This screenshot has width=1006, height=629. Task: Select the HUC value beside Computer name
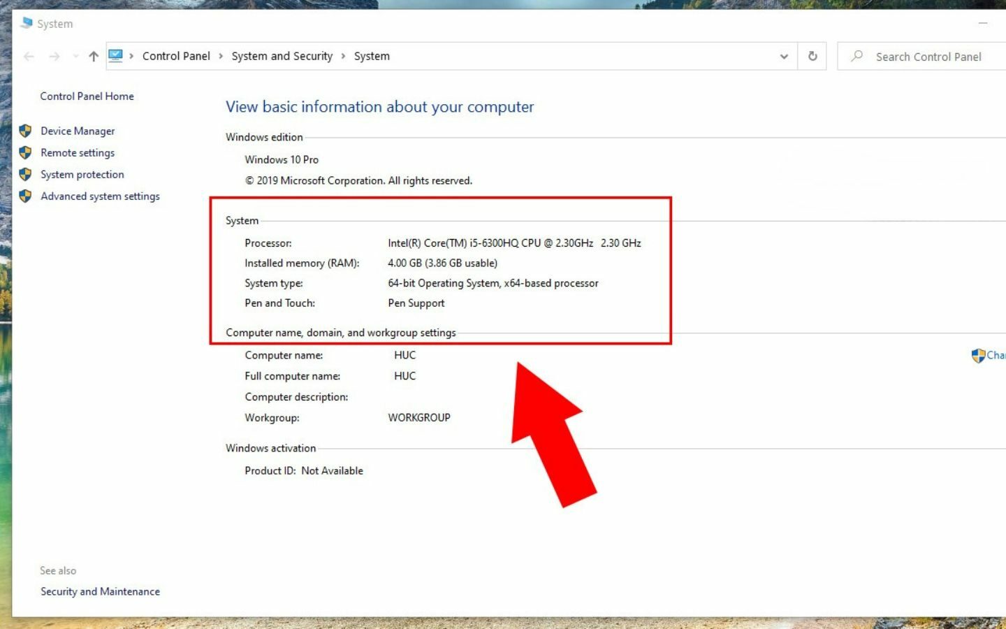point(404,355)
